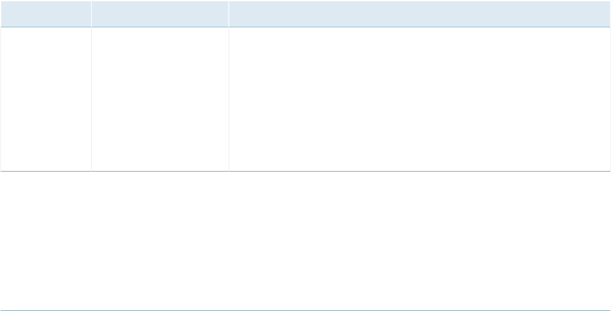This screenshot has height=311, width=611.
Task: Click the horizontal line separating first and second rows
Action: click(x=305, y=171)
